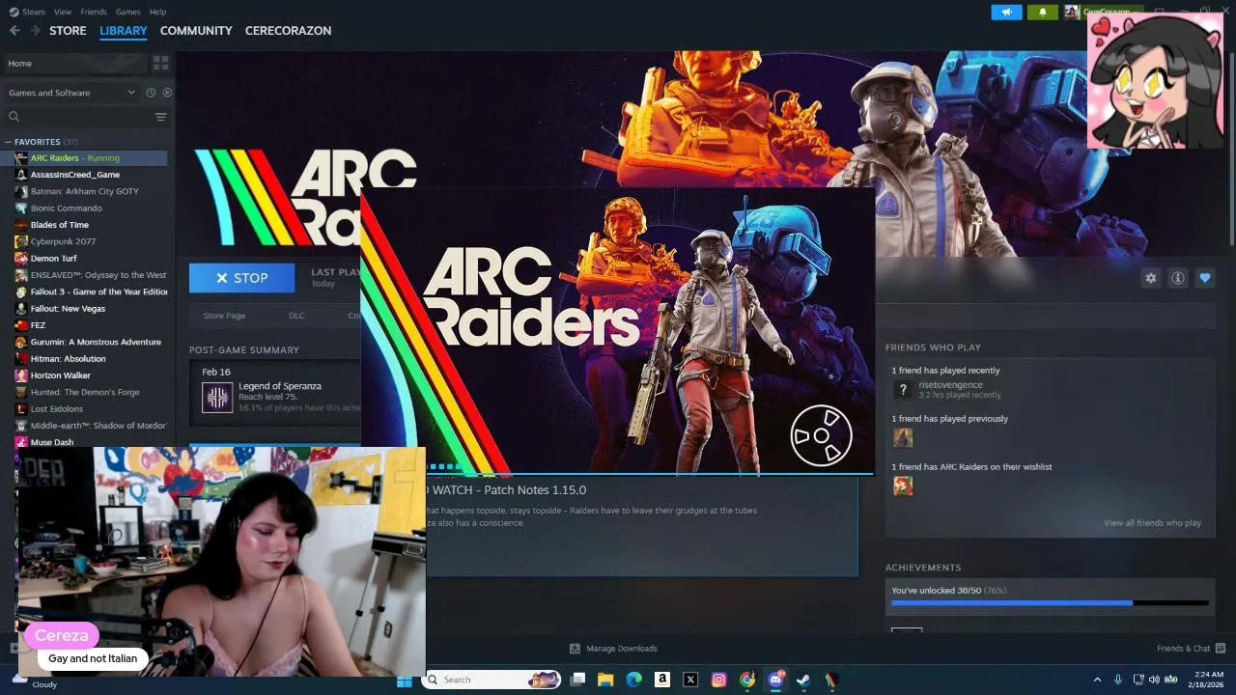
Task: Click the main page vertical scrollbar
Action: (1231, 150)
